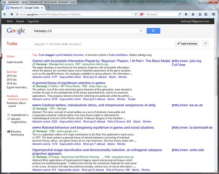
Task: Filter results with 2014 óta
Action: (x=11, y=76)
